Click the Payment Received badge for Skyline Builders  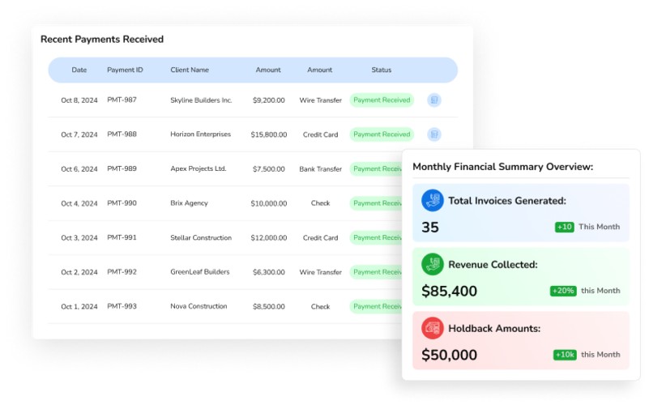coord(382,100)
